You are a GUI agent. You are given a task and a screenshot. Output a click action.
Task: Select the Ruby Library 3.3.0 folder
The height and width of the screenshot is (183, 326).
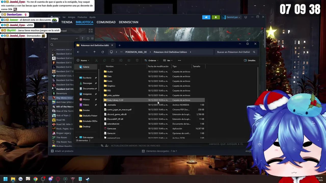click(x=154, y=100)
